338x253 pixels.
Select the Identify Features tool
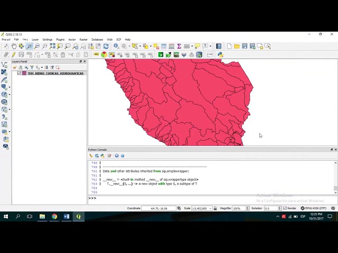pyautogui.click(x=116, y=46)
